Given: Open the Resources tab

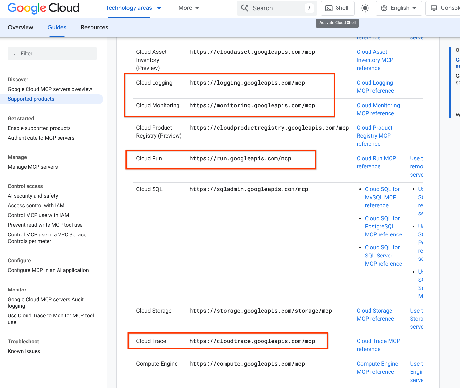Looking at the screenshot, I should [94, 27].
